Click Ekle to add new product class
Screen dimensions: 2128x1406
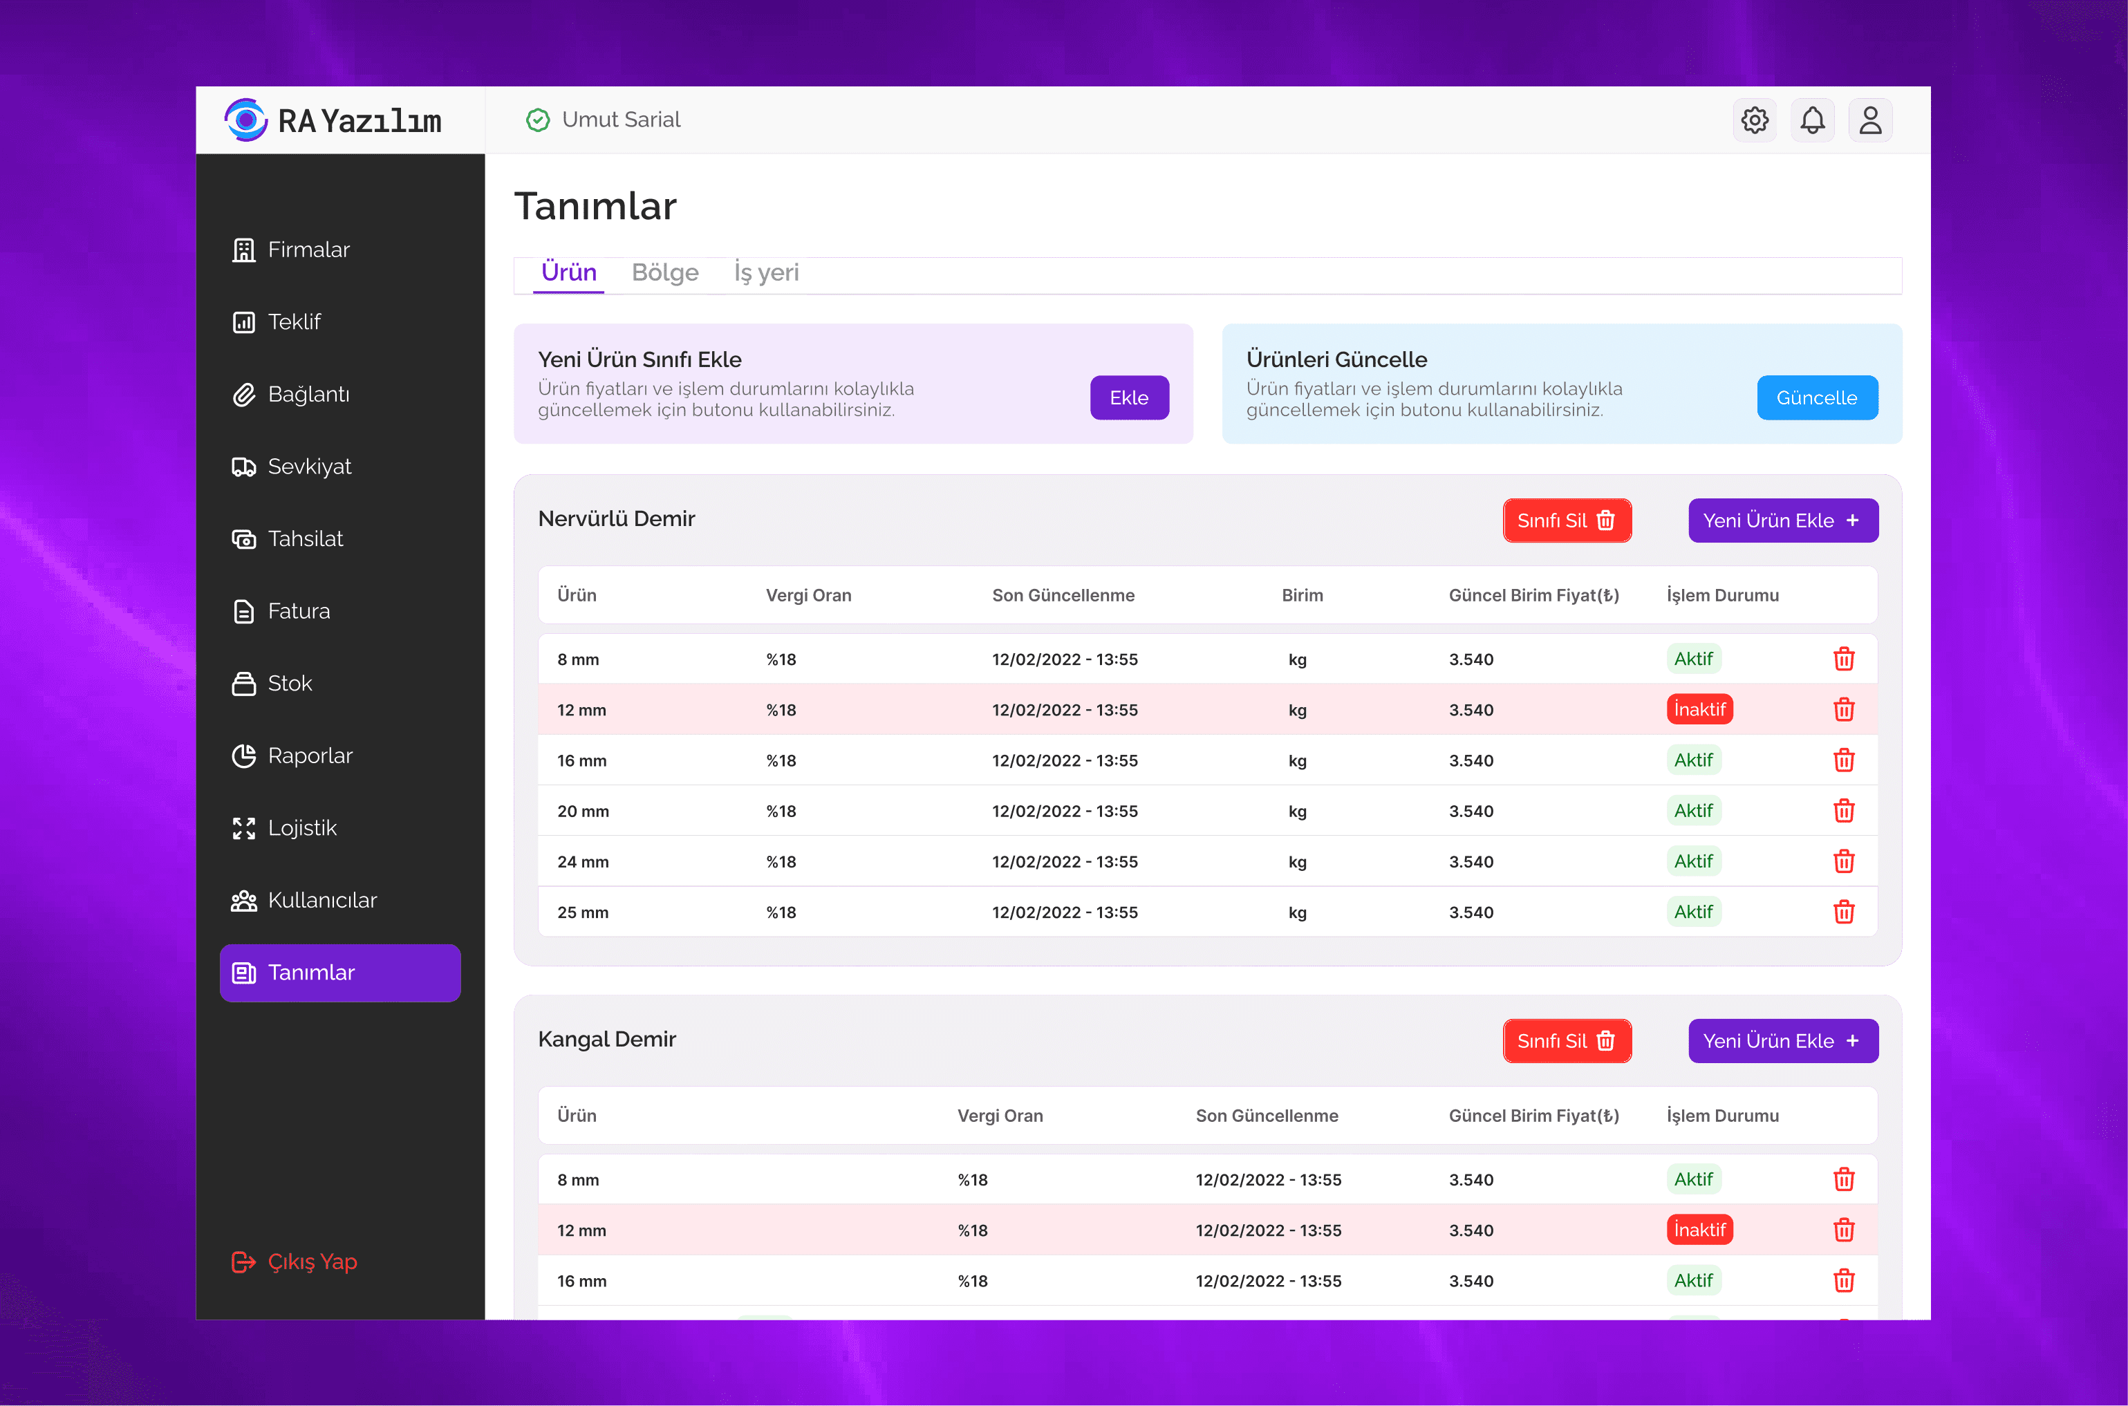coord(1128,397)
